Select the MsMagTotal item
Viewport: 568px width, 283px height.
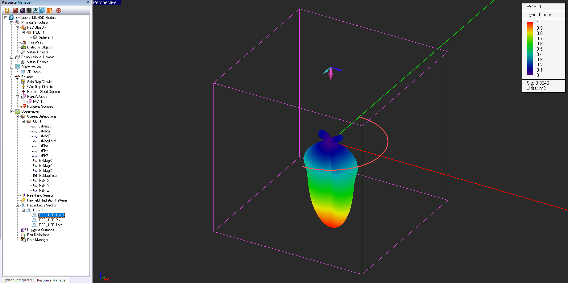click(48, 176)
